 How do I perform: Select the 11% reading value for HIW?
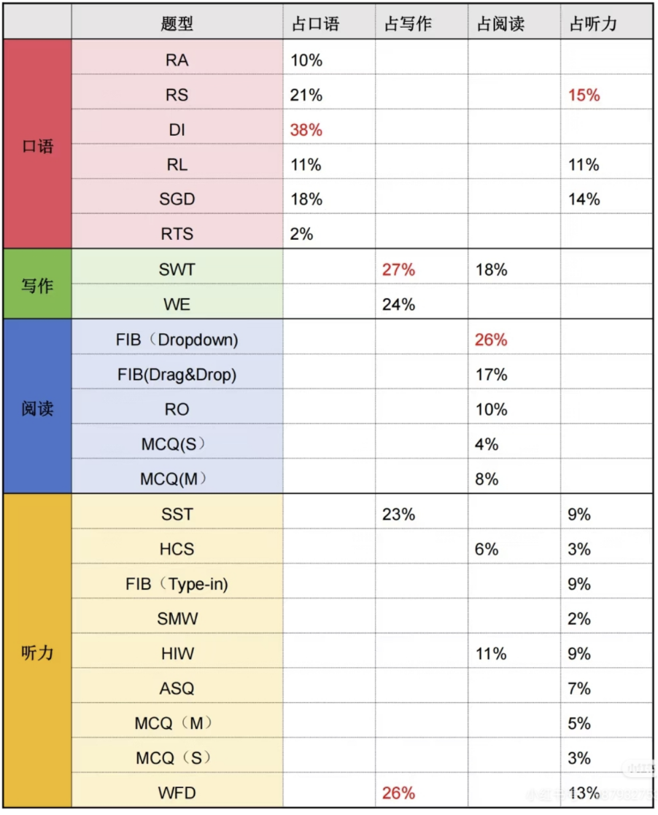491,654
